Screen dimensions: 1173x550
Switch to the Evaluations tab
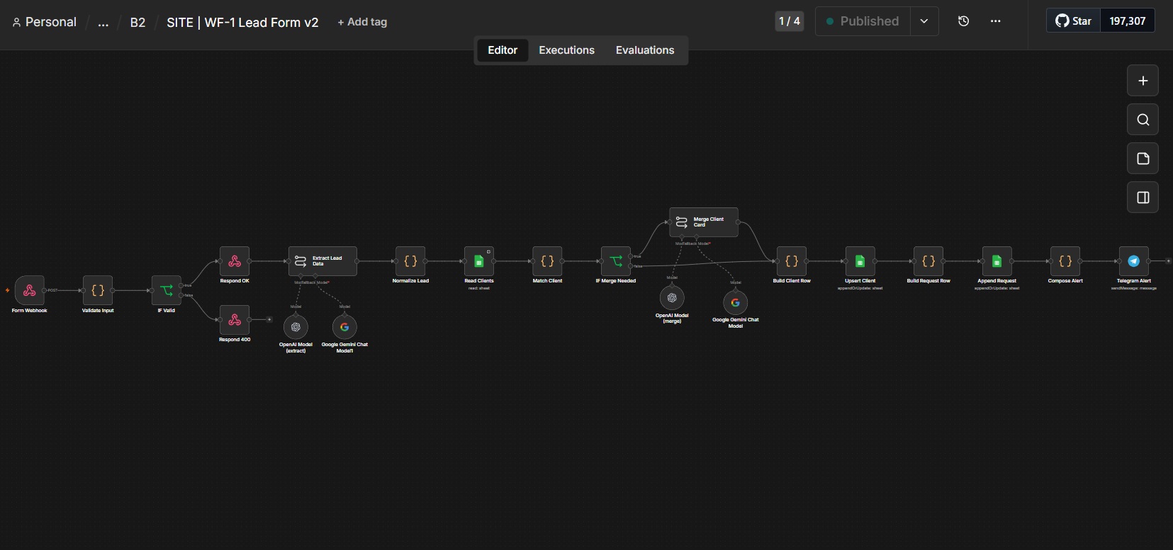click(645, 50)
